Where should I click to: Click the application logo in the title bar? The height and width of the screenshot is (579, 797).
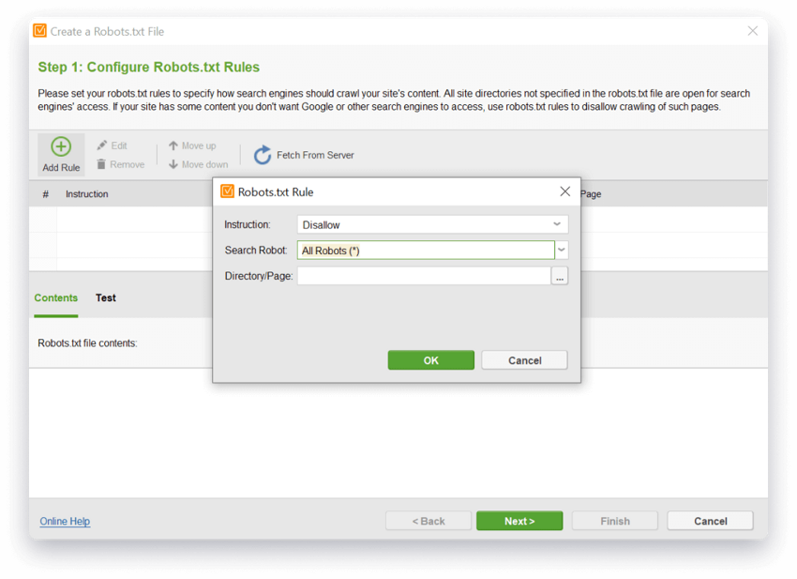[x=39, y=31]
